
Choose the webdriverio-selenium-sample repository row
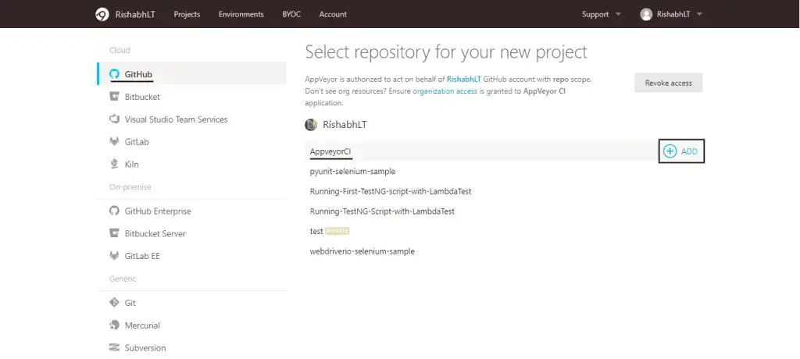coord(362,251)
